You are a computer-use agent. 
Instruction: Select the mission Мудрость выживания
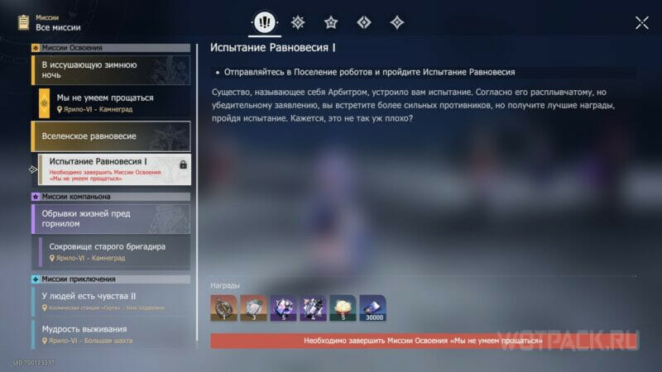[x=111, y=335]
